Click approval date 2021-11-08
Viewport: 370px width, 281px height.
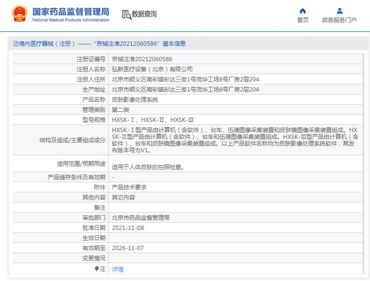click(128, 228)
